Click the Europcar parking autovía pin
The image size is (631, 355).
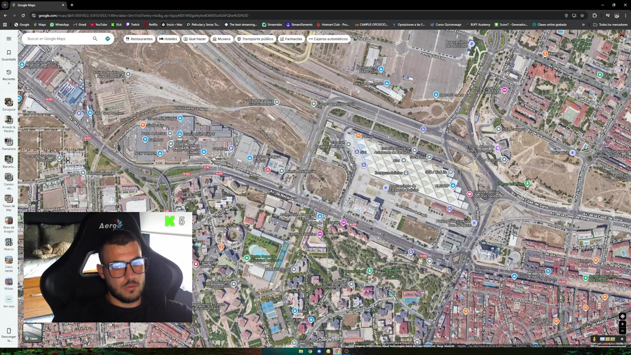tap(314, 104)
